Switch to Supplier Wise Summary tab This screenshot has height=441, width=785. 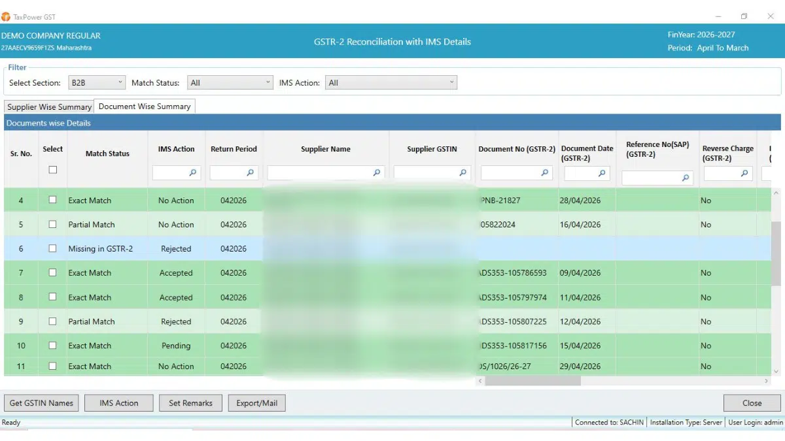pyautogui.click(x=50, y=106)
